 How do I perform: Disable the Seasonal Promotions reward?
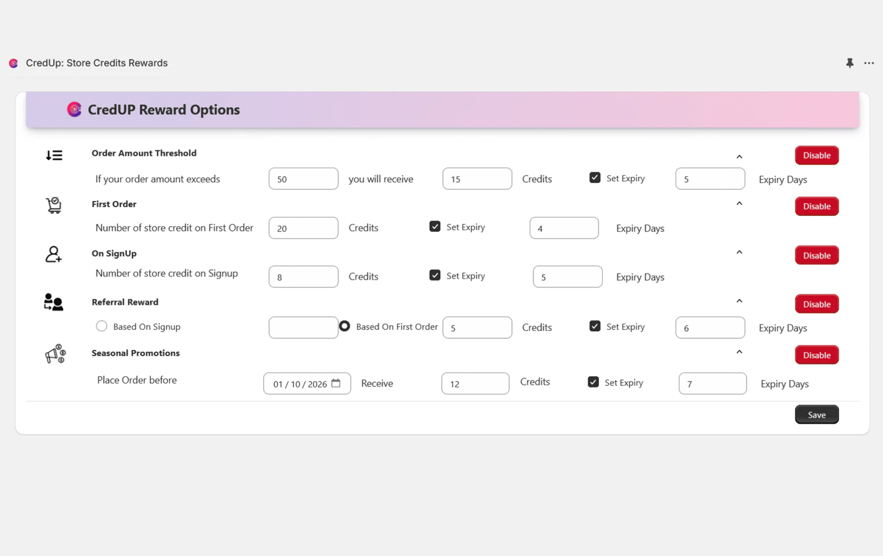[x=817, y=355]
